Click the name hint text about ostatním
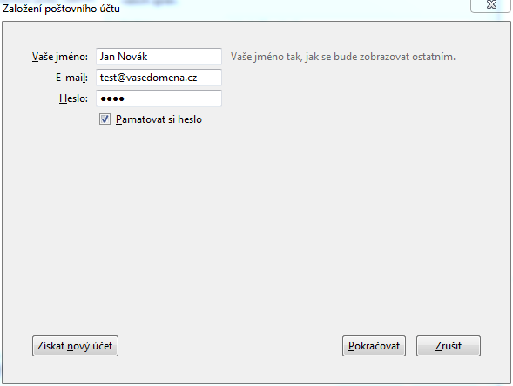 (343, 57)
